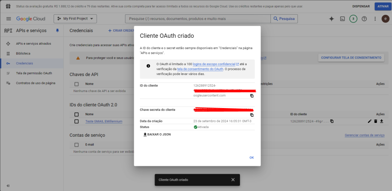Copy the ID do cliente in dialog
This screenshot has width=392, height=191.
[252, 95]
